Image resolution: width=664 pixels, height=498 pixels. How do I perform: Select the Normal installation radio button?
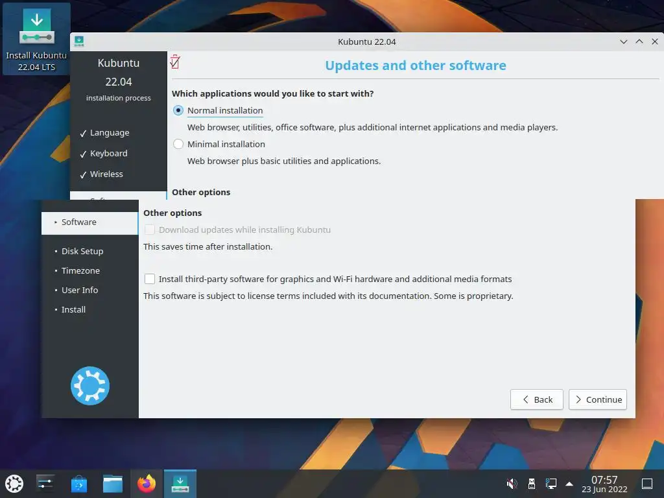coord(178,110)
